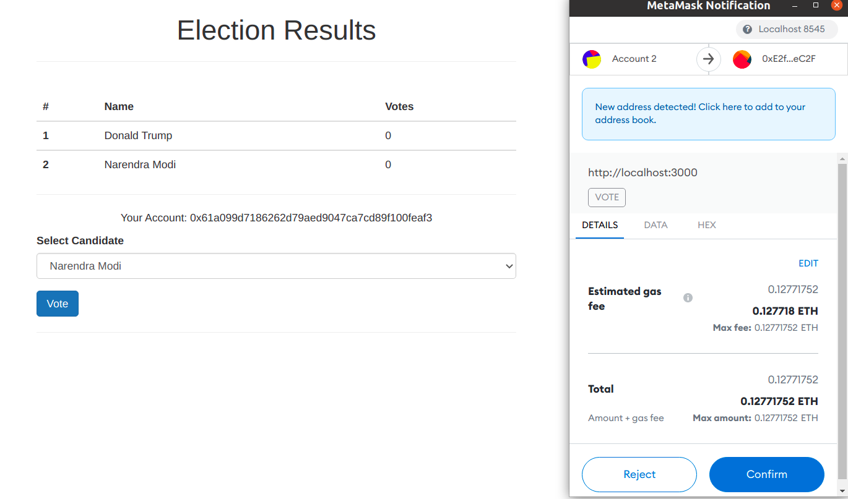848x499 pixels.
Task: Select the DETAILS tab
Action: tap(600, 225)
